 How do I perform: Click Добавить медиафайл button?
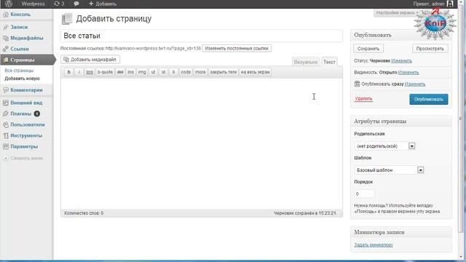point(90,60)
